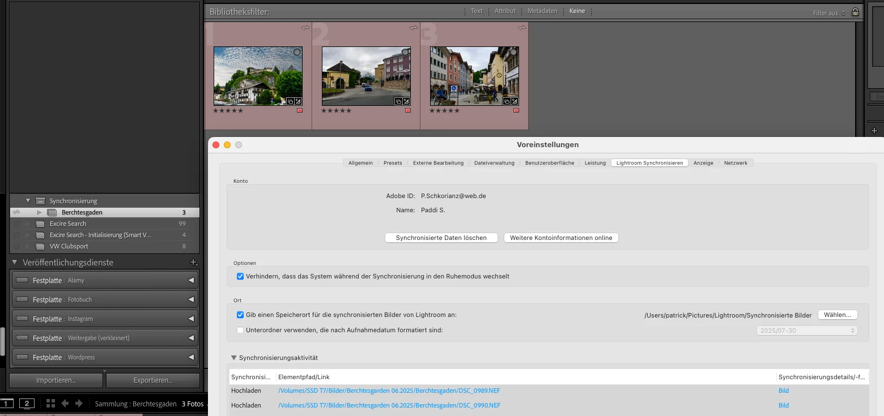The image size is (884, 416).
Task: Open the DSC_0990.NEF path link
Action: [x=389, y=405]
